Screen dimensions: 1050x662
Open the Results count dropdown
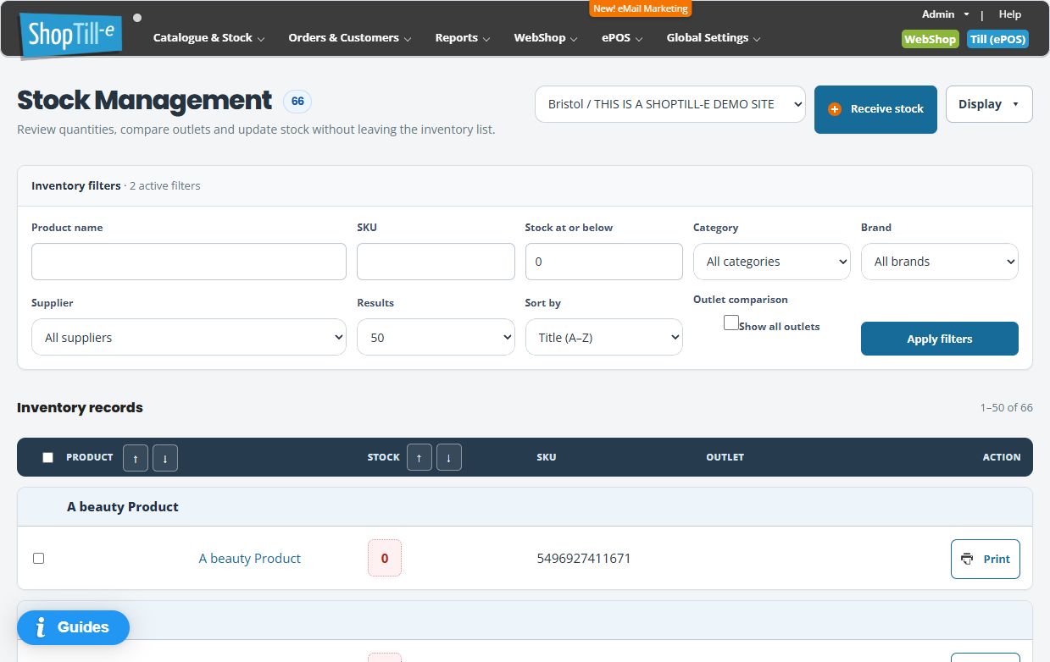(x=436, y=337)
